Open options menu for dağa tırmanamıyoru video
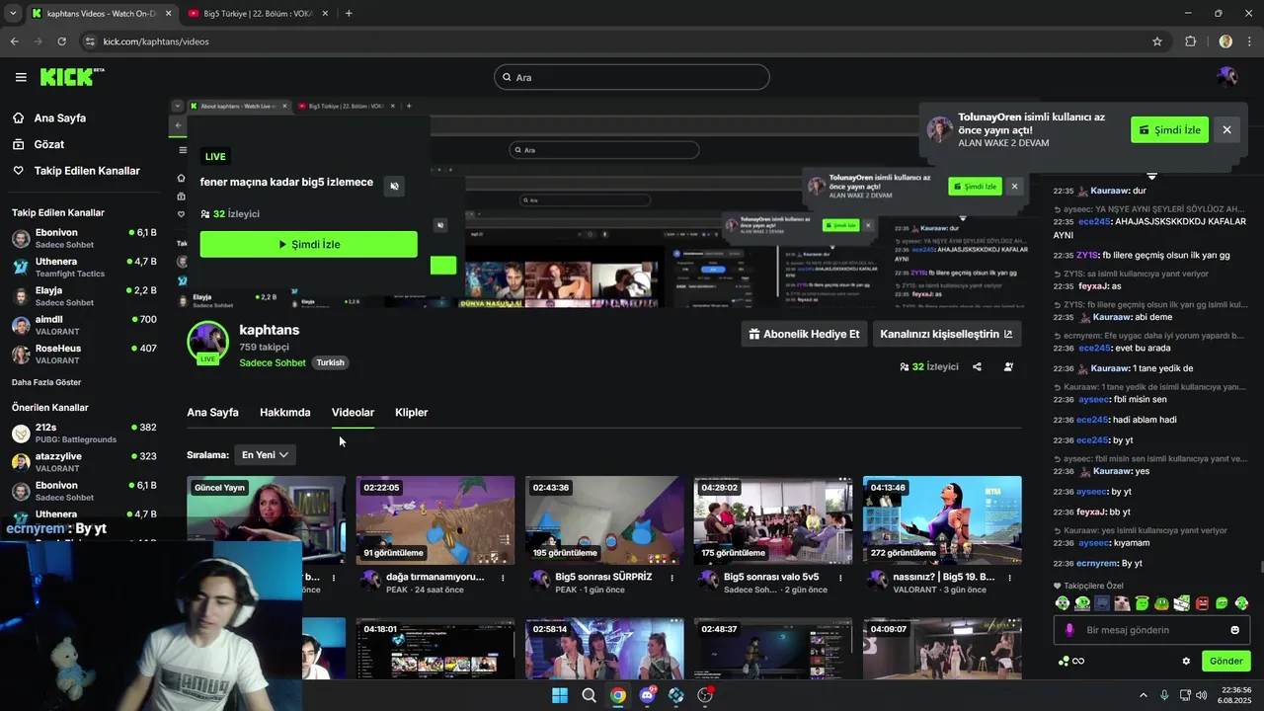The width and height of the screenshot is (1264, 711). point(503,578)
